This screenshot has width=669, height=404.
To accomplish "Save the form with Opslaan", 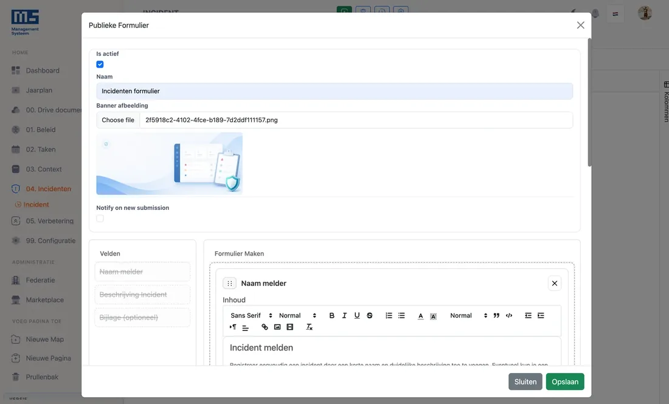I will click(x=565, y=382).
